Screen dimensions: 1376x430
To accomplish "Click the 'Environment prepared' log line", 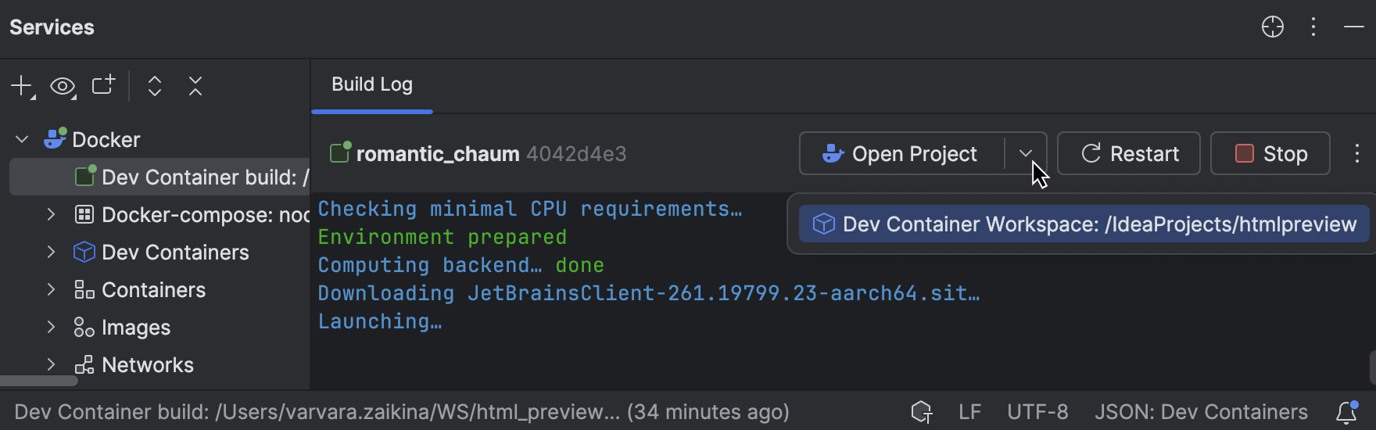I will point(443,237).
